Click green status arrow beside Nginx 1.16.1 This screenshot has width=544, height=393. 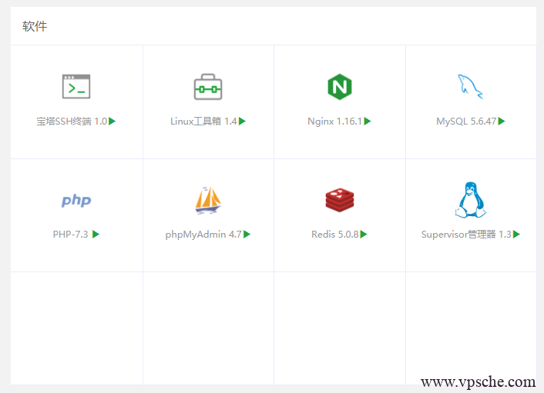coord(368,122)
